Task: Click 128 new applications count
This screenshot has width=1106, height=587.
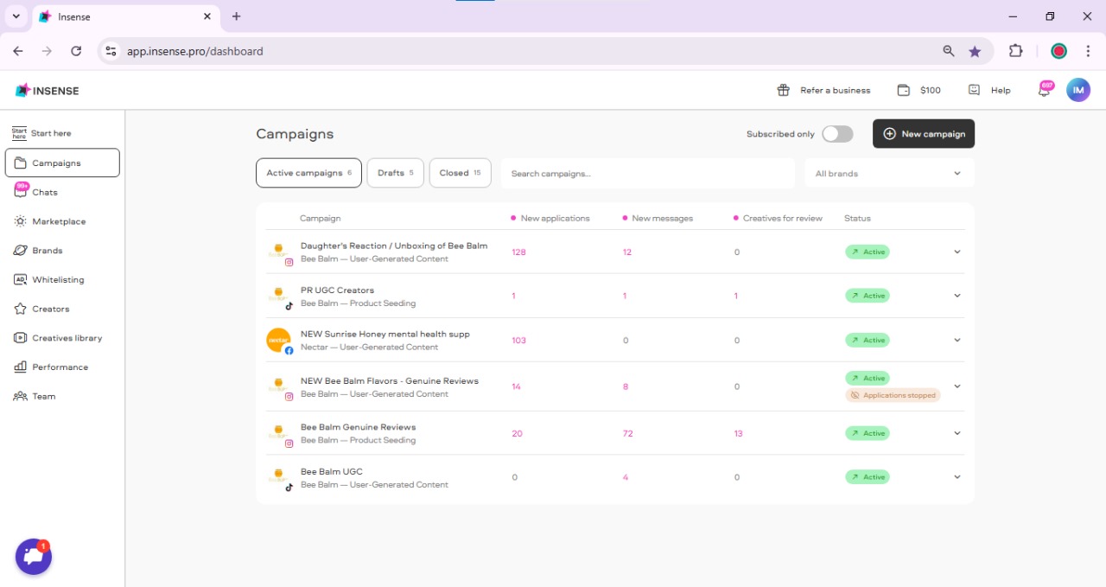Action: (x=518, y=252)
